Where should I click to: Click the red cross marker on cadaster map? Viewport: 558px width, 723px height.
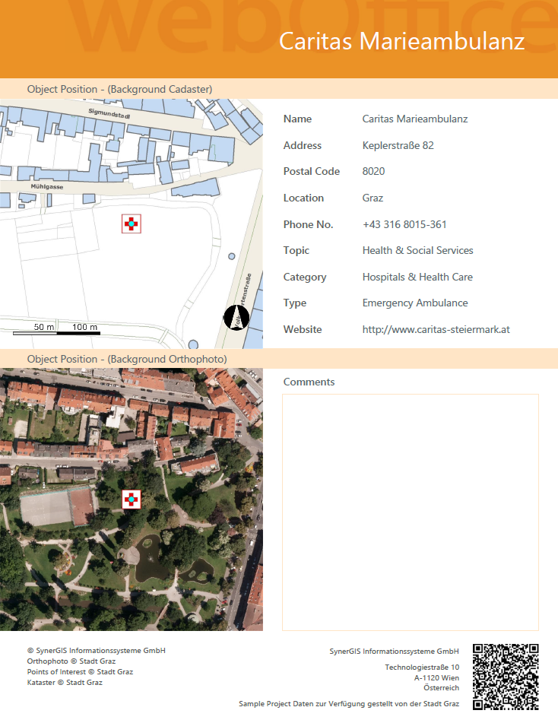tap(132, 224)
